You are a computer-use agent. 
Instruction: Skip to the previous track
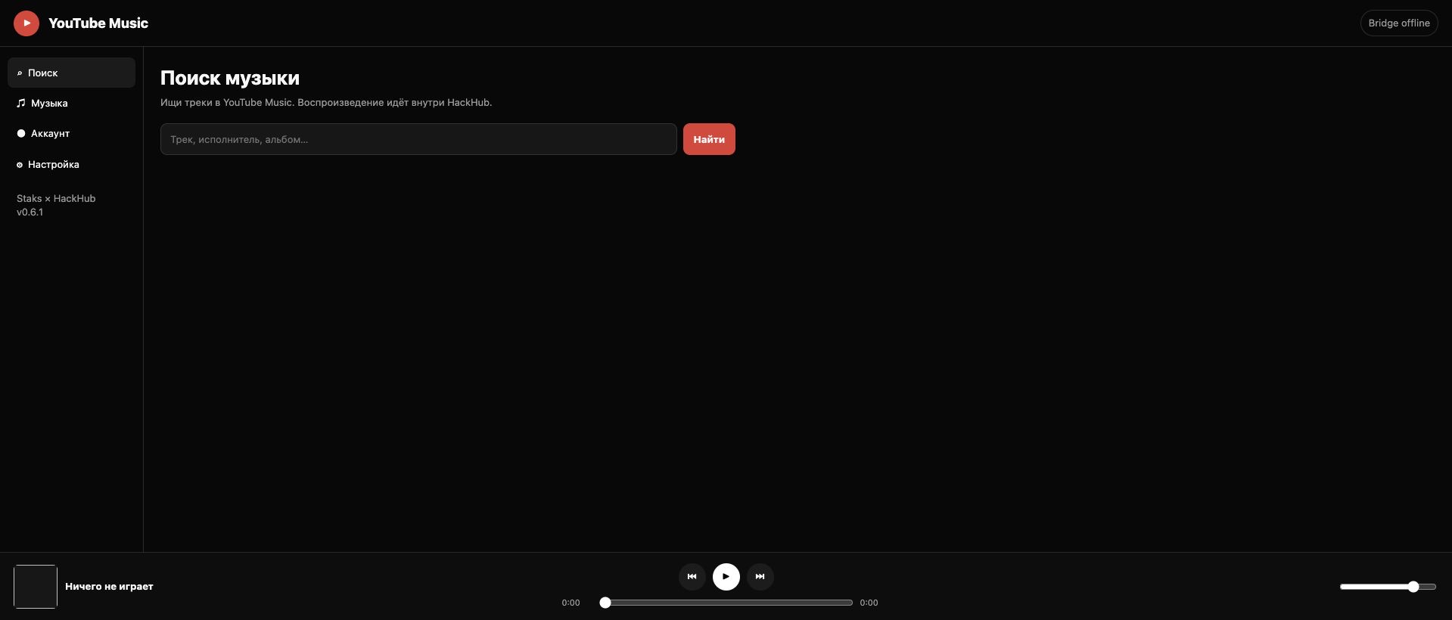(692, 576)
